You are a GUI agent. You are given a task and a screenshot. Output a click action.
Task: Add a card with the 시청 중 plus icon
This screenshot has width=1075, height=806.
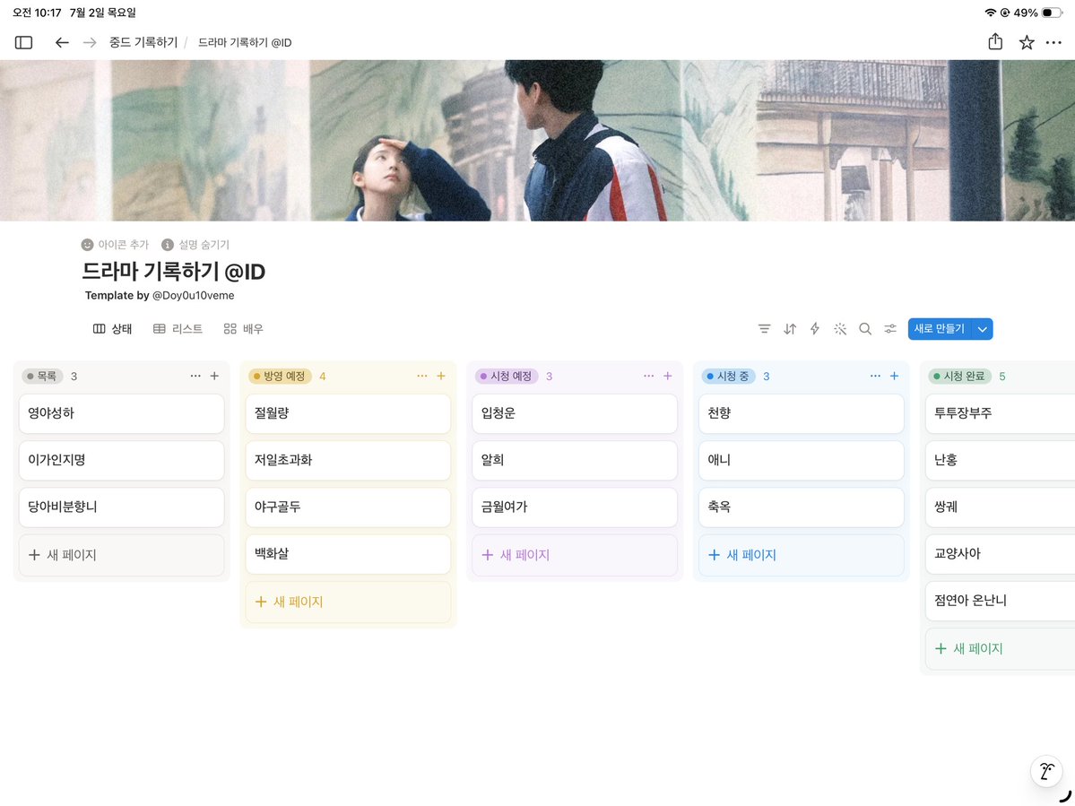894,376
